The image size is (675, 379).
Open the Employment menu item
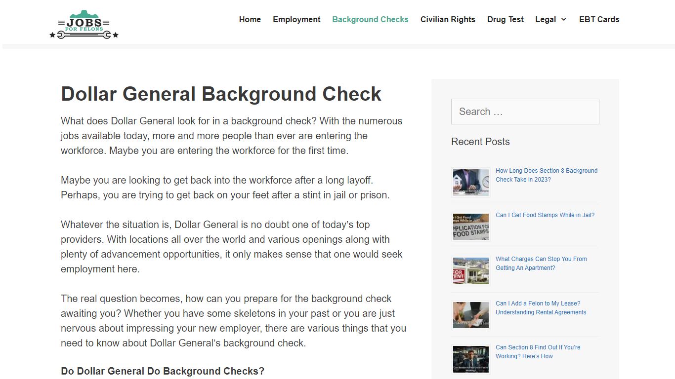[x=296, y=19]
